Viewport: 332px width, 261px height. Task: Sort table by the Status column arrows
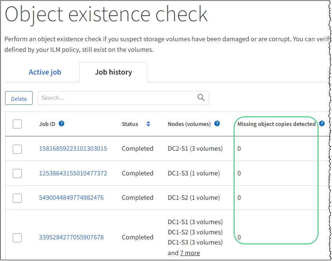148,124
